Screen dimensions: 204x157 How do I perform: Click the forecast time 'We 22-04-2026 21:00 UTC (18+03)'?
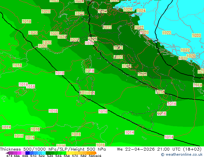(x=159, y=149)
